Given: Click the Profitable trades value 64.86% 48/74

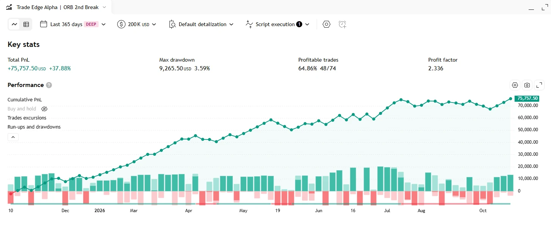Looking at the screenshot, I should (317, 68).
